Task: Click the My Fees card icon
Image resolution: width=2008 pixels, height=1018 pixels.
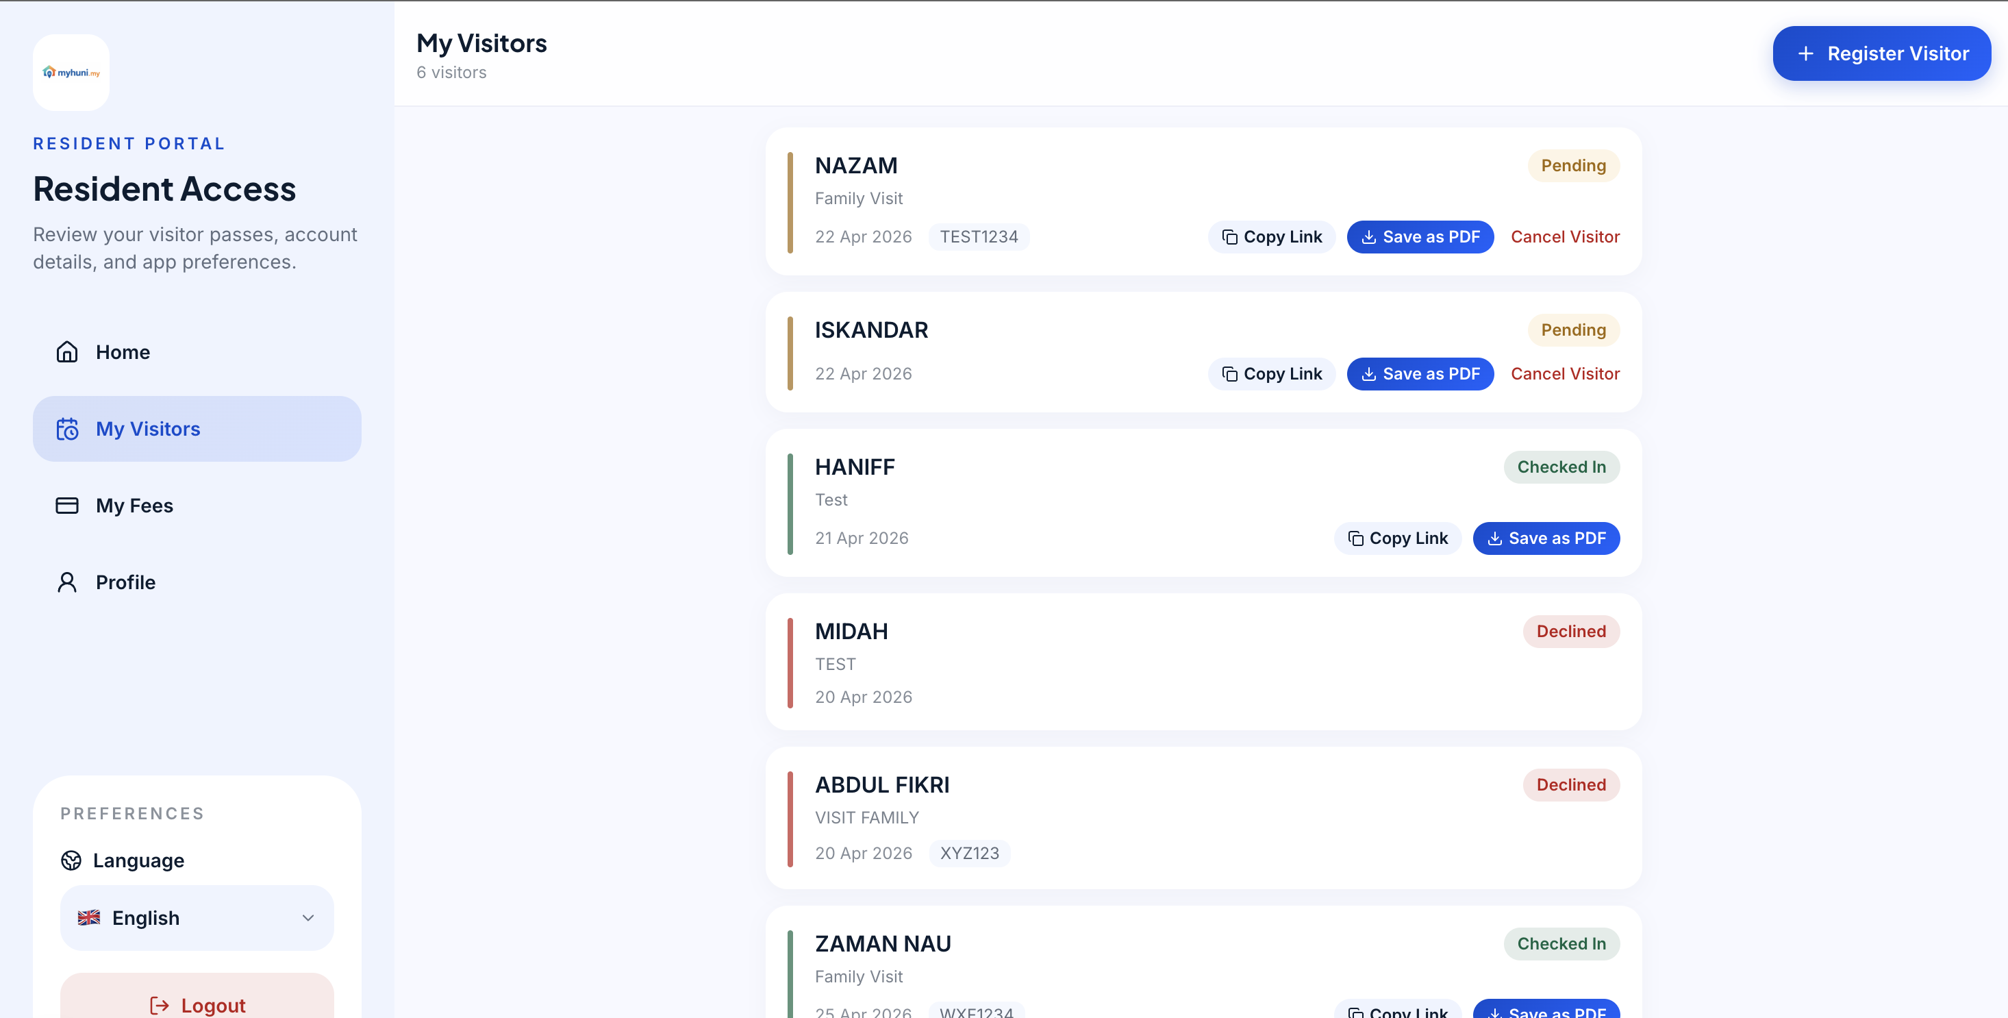Action: [x=67, y=506]
